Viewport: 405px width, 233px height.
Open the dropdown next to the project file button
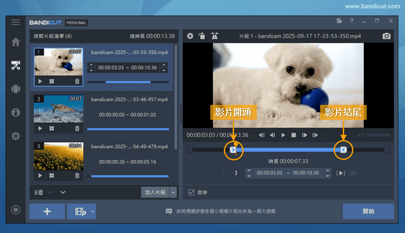tap(93, 211)
